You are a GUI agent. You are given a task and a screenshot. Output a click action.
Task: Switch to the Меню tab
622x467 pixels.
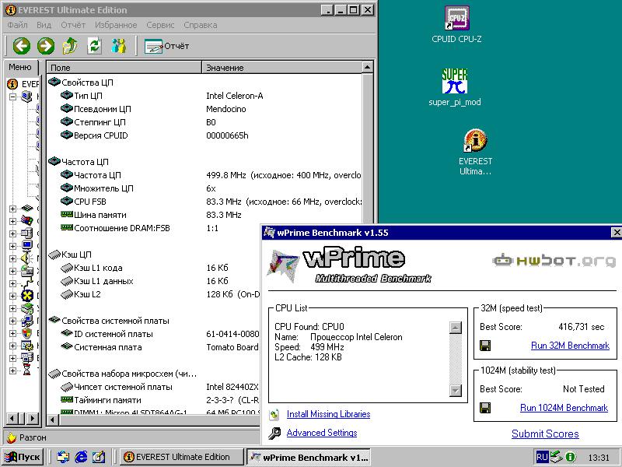tap(20, 67)
